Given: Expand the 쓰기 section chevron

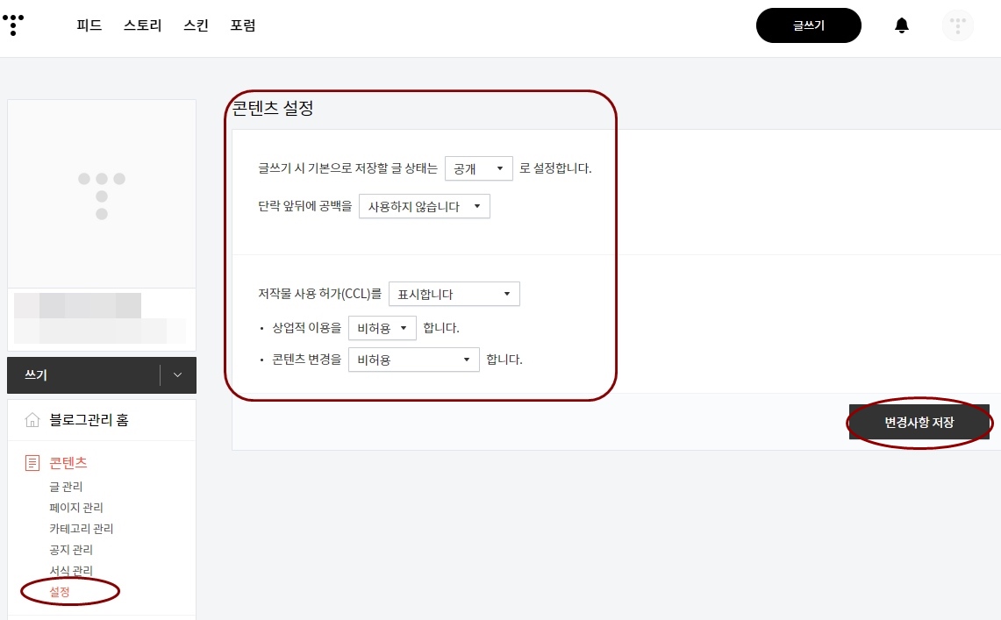Looking at the screenshot, I should tap(176, 374).
